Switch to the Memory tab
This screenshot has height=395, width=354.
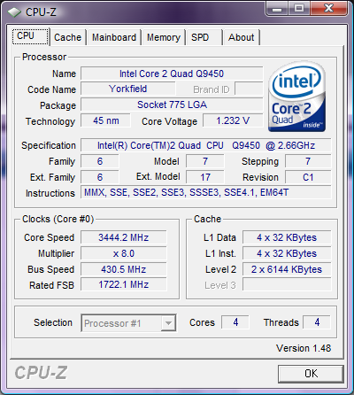[164, 37]
